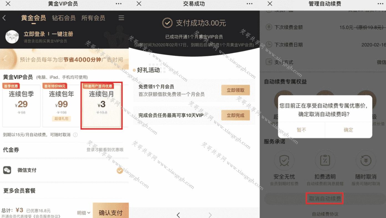
Task: Go to the previous page via bottom back arrow
Action: (178, 215)
